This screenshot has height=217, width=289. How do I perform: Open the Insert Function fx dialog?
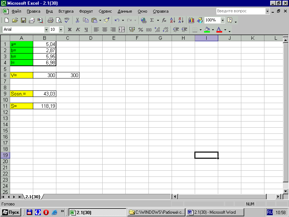pyautogui.click(x=164, y=20)
